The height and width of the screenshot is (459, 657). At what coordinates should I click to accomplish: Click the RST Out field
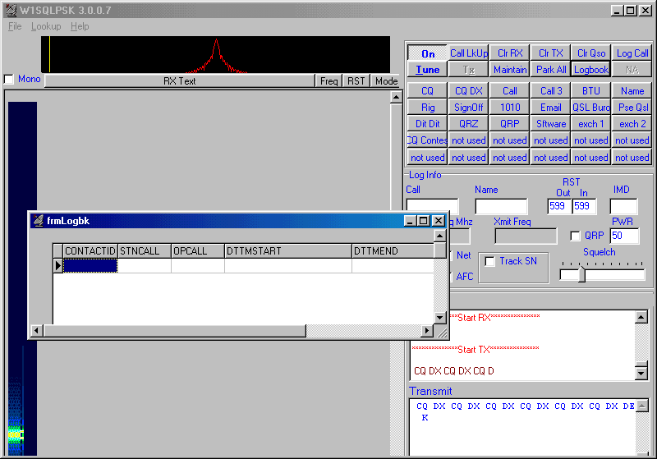point(559,206)
